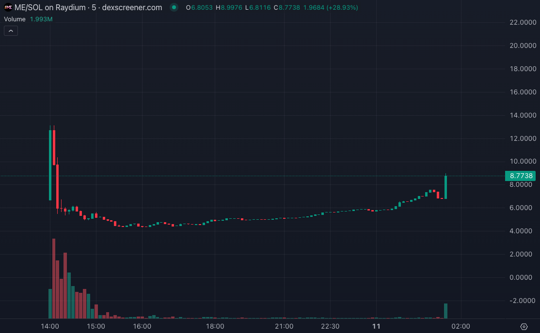
Task: Click the 15:00 time axis label
Action: [x=96, y=326]
